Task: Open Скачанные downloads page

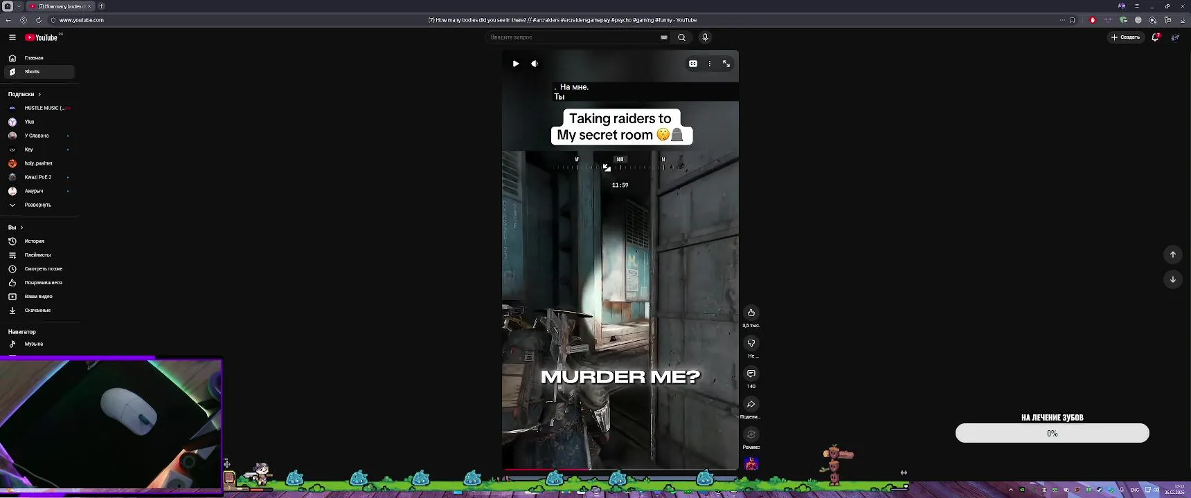Action: point(39,311)
